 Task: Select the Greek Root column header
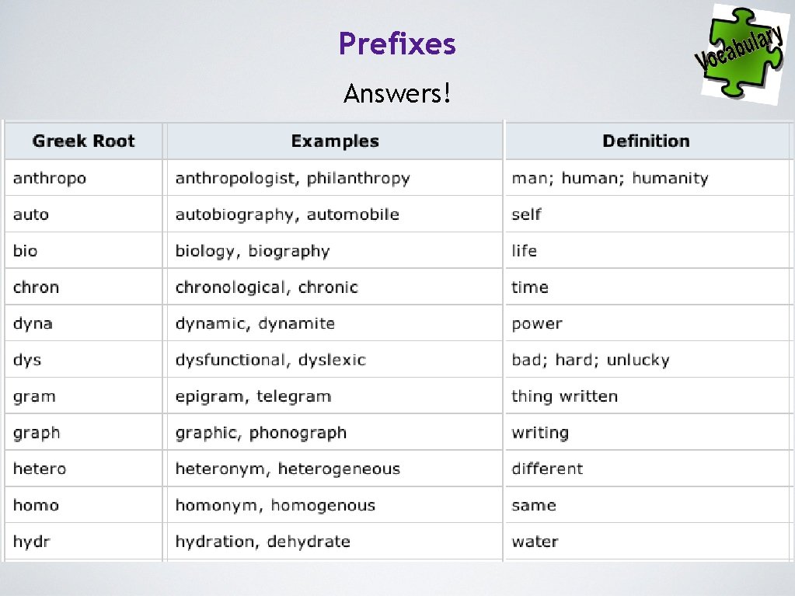pos(84,141)
